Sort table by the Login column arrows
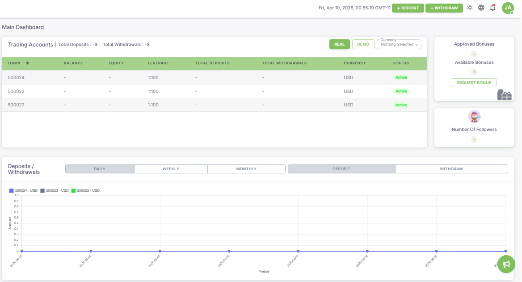The image size is (522, 282). pos(27,63)
